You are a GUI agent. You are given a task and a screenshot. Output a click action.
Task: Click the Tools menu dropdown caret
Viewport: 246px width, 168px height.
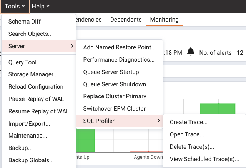point(23,6)
